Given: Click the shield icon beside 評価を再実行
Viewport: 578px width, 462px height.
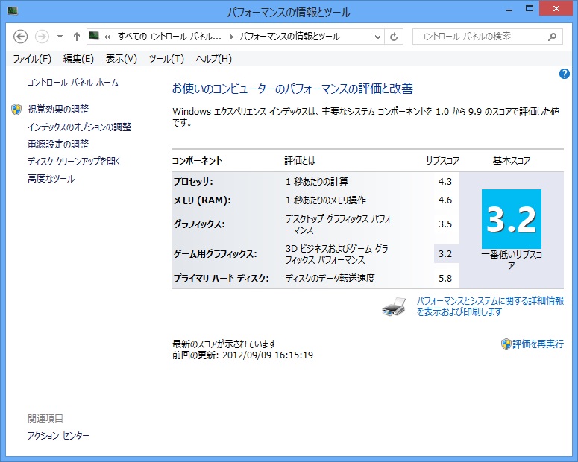Looking at the screenshot, I should [x=506, y=344].
